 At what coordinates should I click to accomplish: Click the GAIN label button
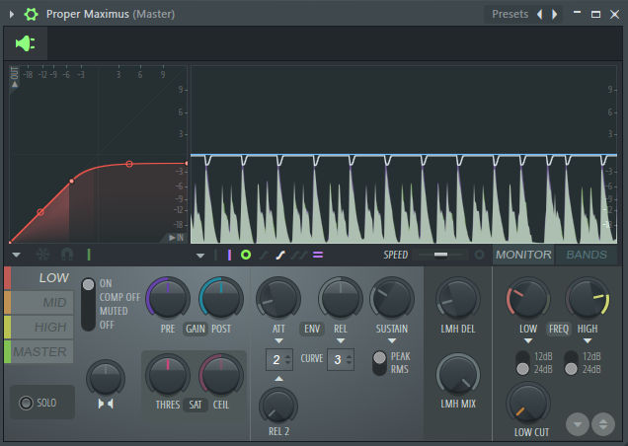[x=196, y=329]
